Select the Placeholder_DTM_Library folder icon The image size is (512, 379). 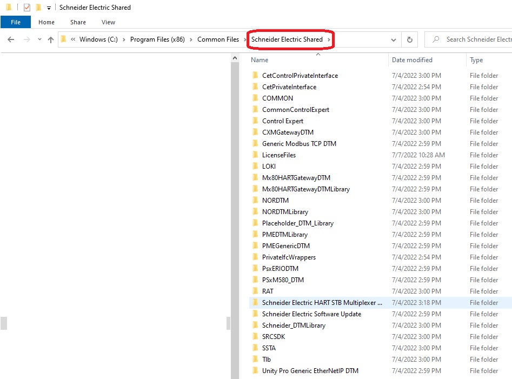point(255,223)
